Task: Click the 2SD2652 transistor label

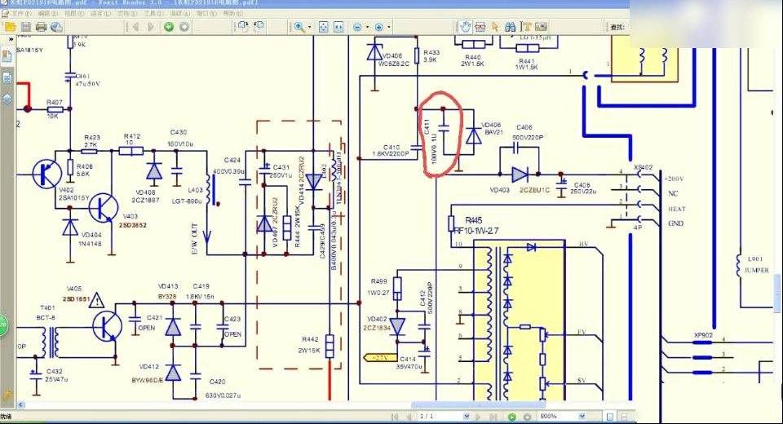Action: click(x=133, y=225)
